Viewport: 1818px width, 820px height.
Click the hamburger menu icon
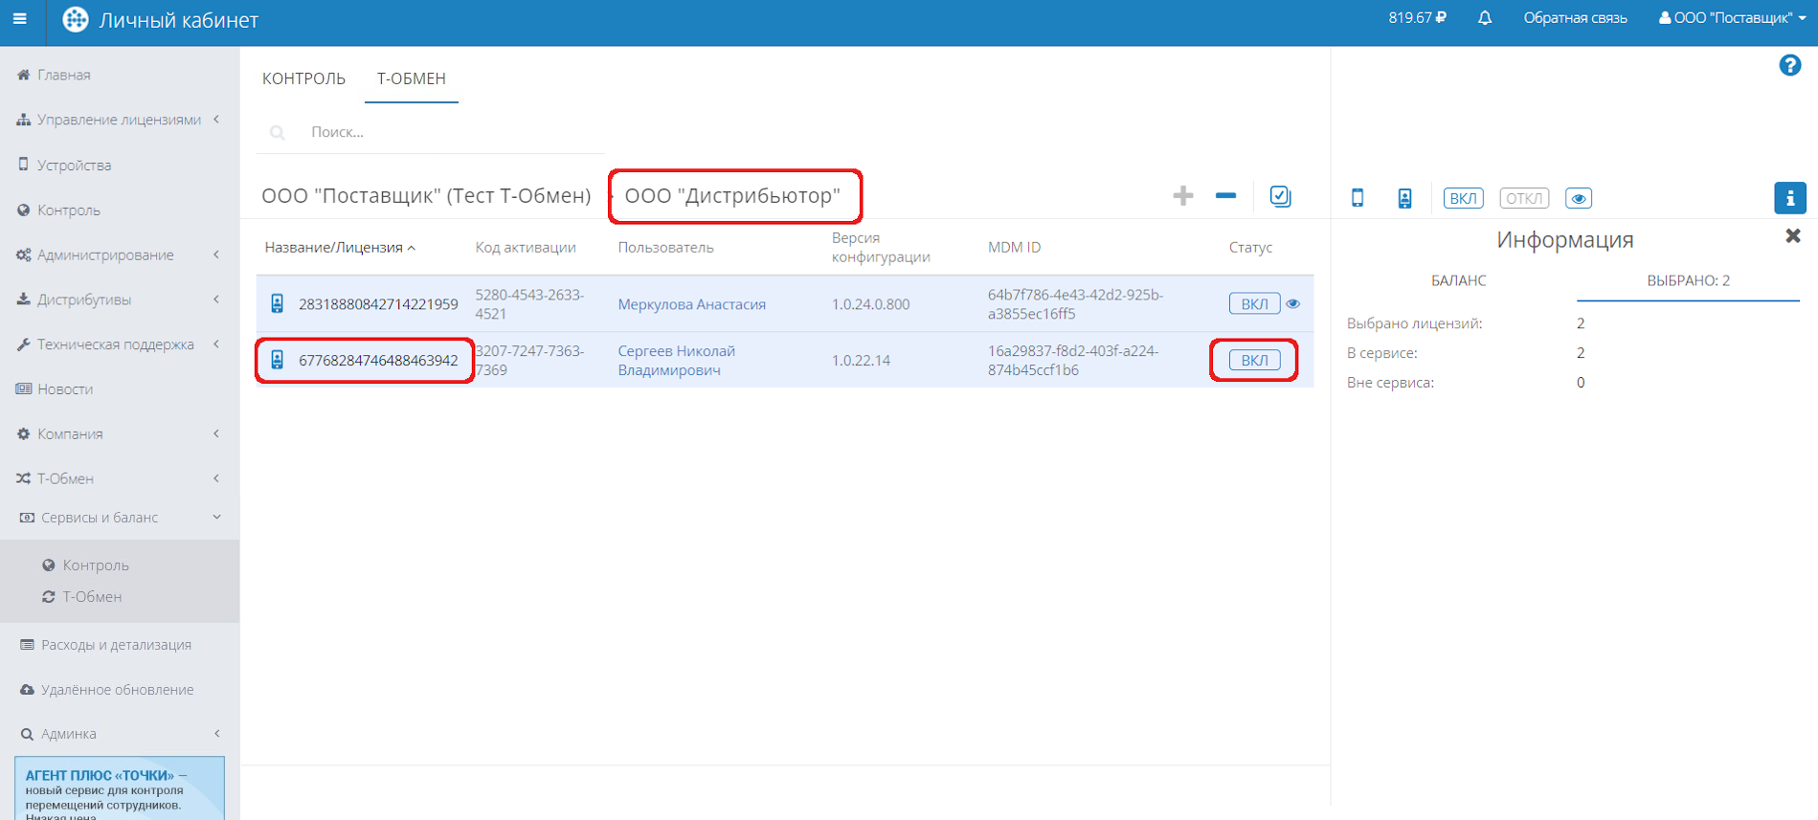19,19
